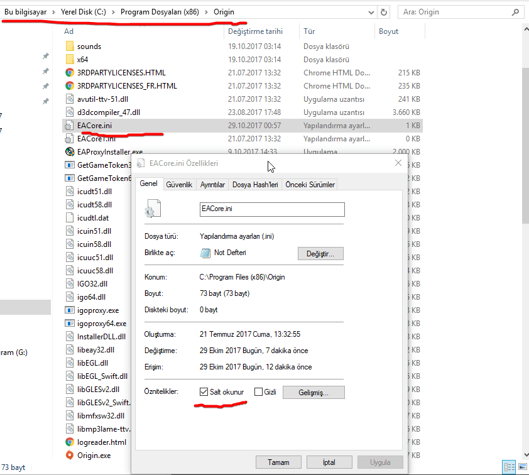Select the libGLESv2.dll file name
The width and height of the screenshot is (529, 475).
(x=98, y=390)
